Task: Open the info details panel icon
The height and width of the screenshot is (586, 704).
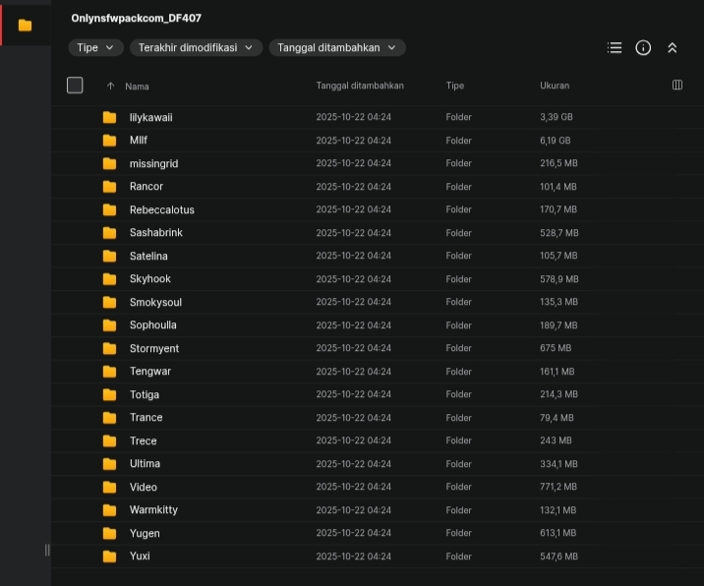Action: coord(643,47)
